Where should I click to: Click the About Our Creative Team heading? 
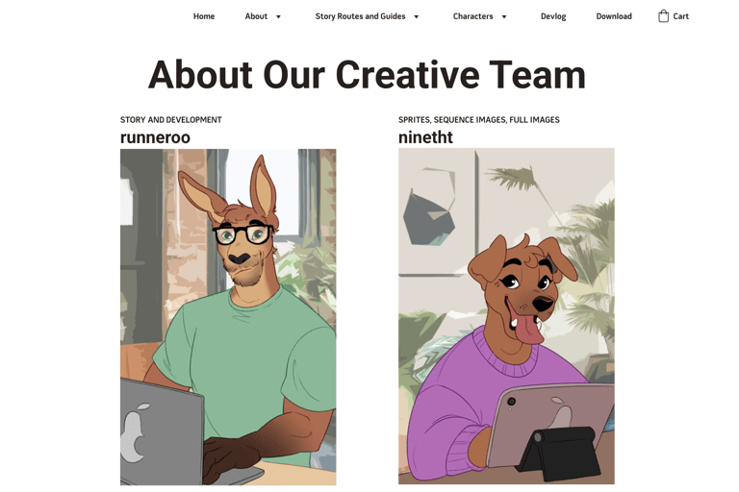pyautogui.click(x=367, y=75)
